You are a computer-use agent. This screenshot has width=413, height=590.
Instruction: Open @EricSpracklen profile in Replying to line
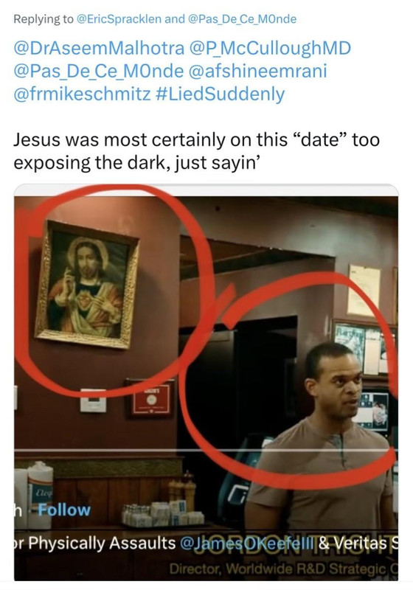pos(119,19)
